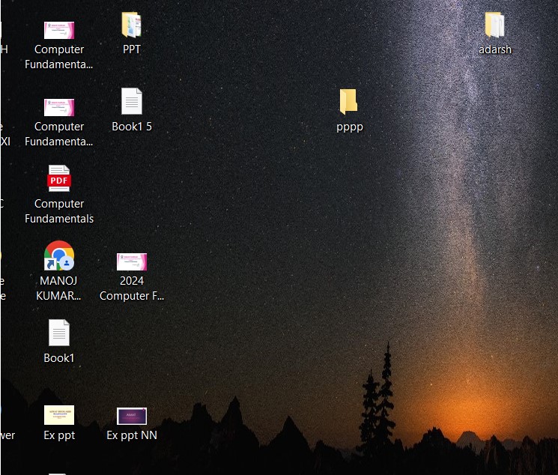558x475 pixels.
Task: Click the 'adarsh' folder label
Action: 495,49
